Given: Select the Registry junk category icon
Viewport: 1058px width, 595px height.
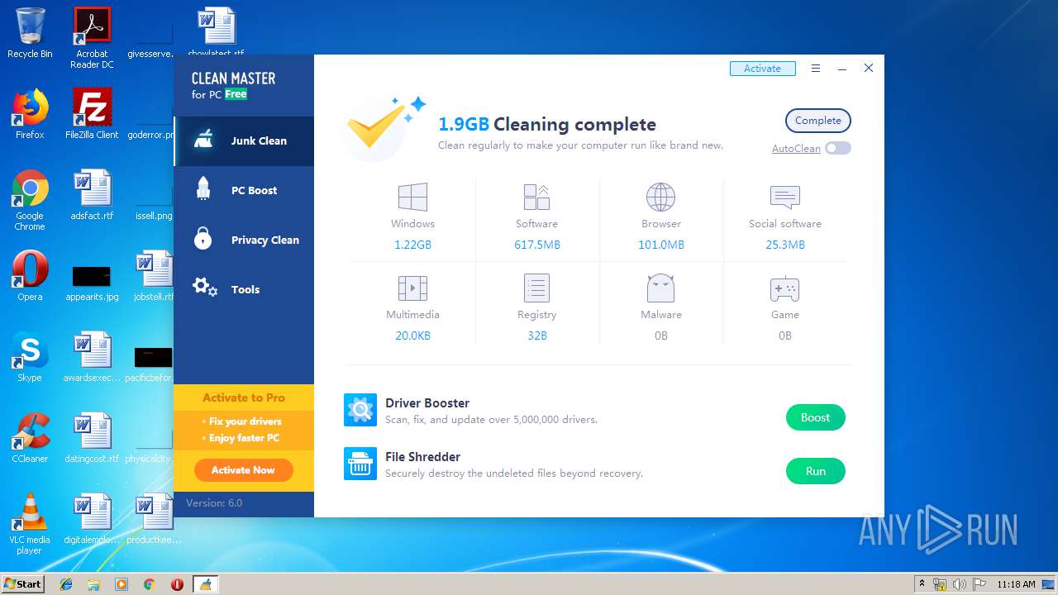Looking at the screenshot, I should coord(536,288).
